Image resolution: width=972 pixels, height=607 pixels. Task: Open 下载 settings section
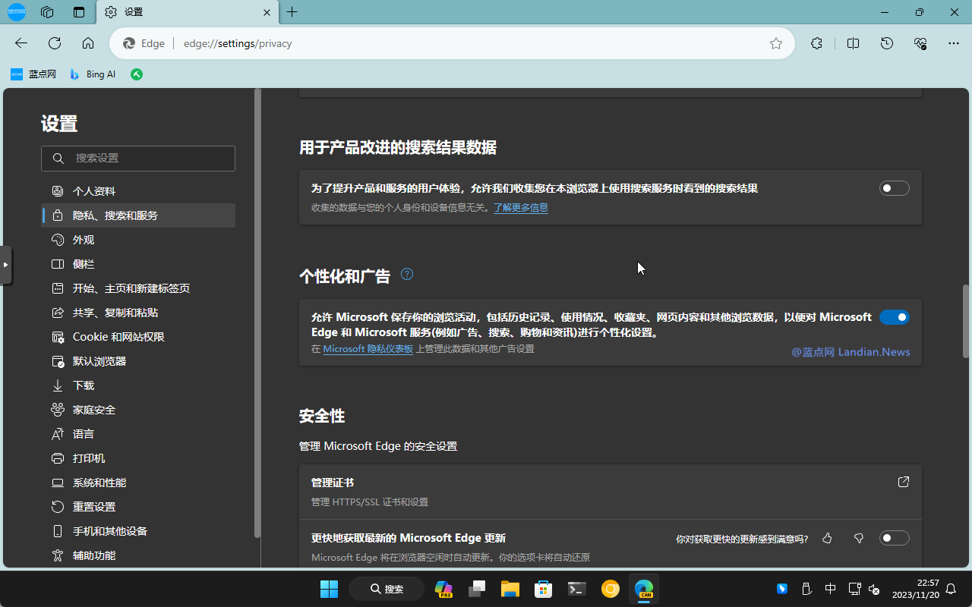[x=138, y=385]
